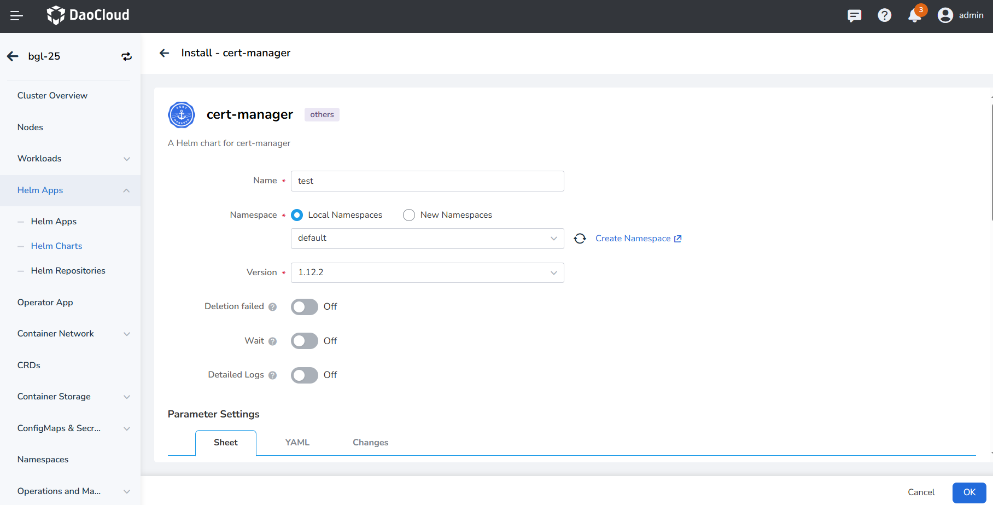Click the help question mark icon
Screen dimensions: 993x505
pyautogui.click(x=884, y=15)
